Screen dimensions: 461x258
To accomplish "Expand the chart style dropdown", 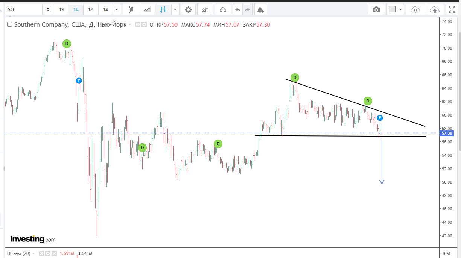I will tap(175, 9).
